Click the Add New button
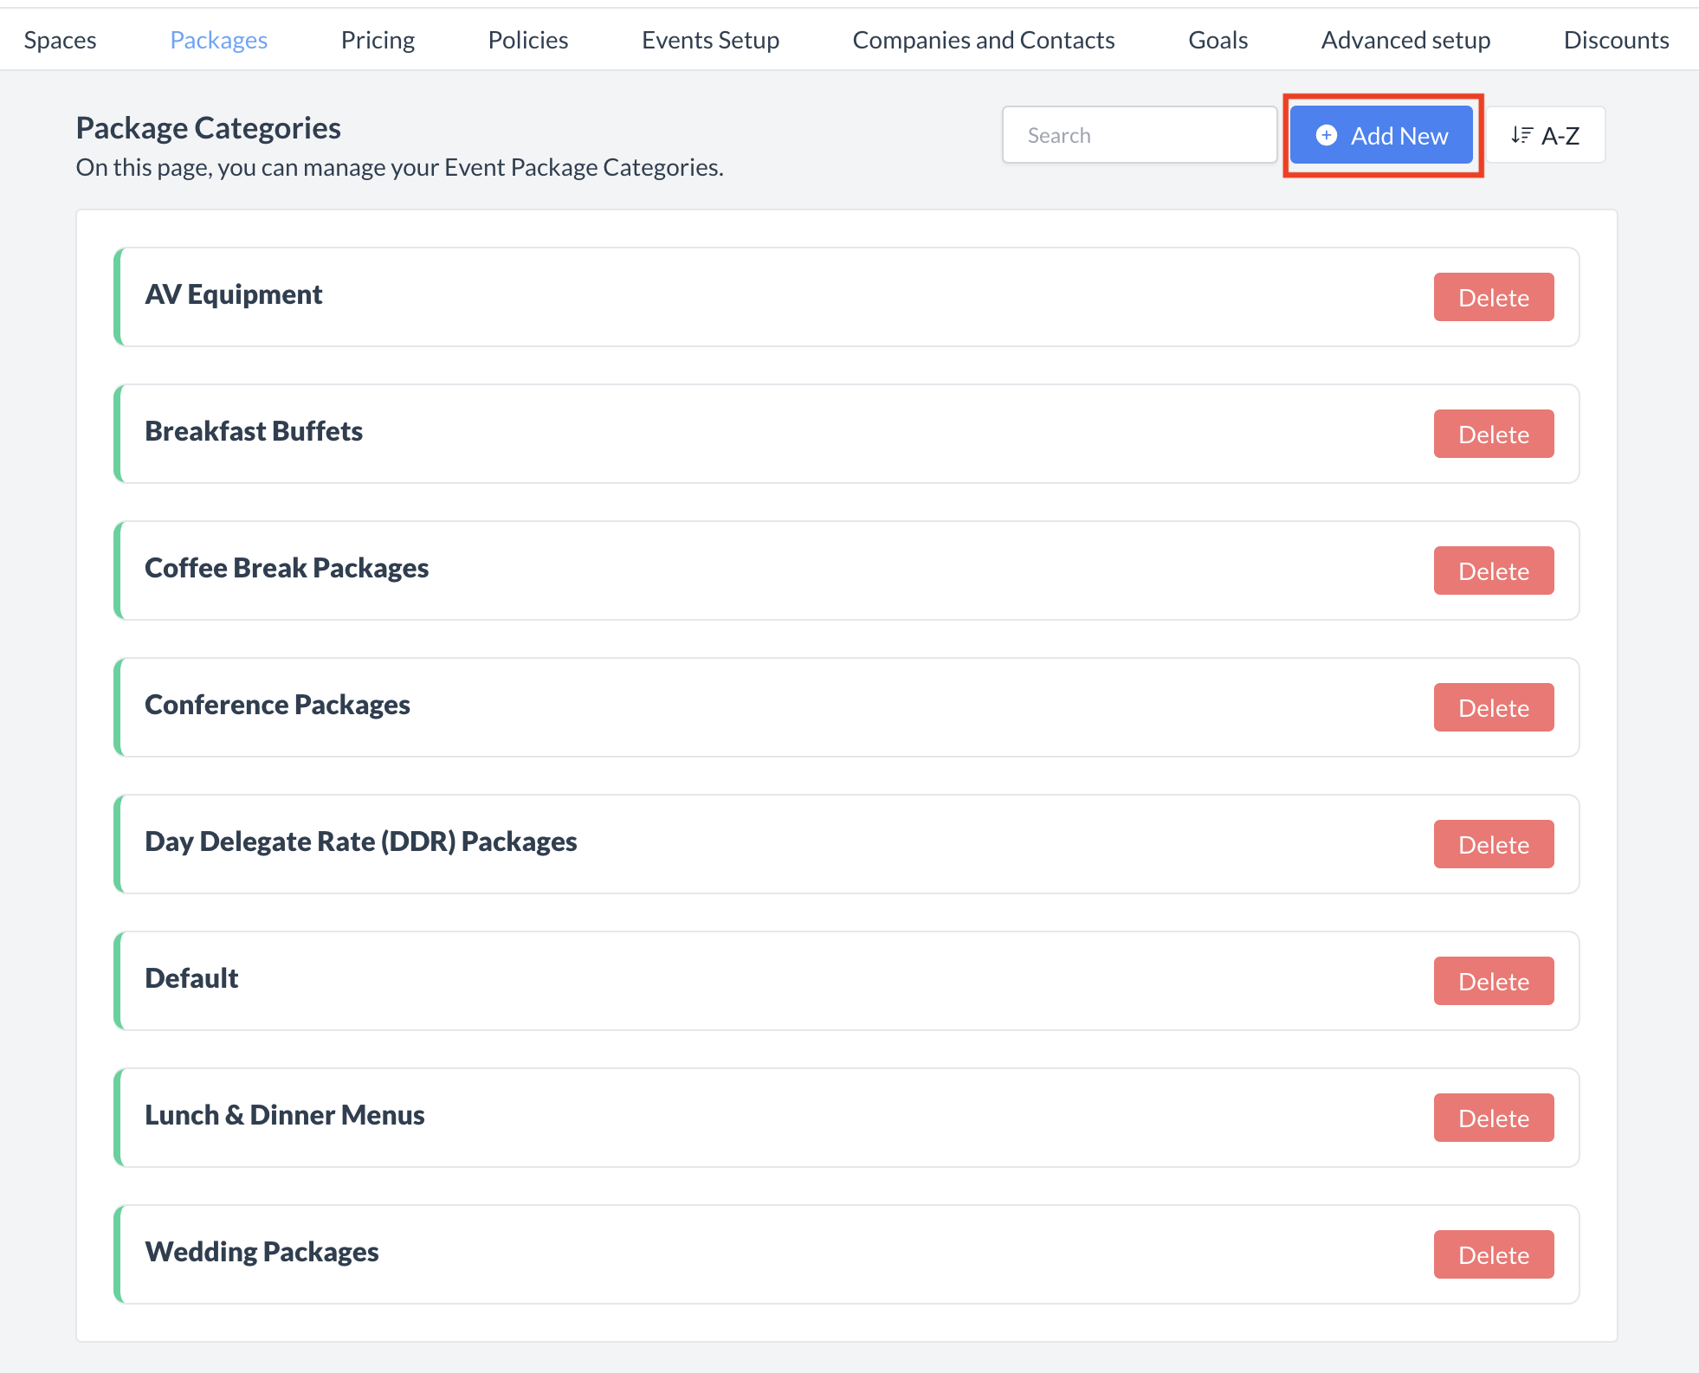This screenshot has height=1373, width=1699. (1381, 135)
